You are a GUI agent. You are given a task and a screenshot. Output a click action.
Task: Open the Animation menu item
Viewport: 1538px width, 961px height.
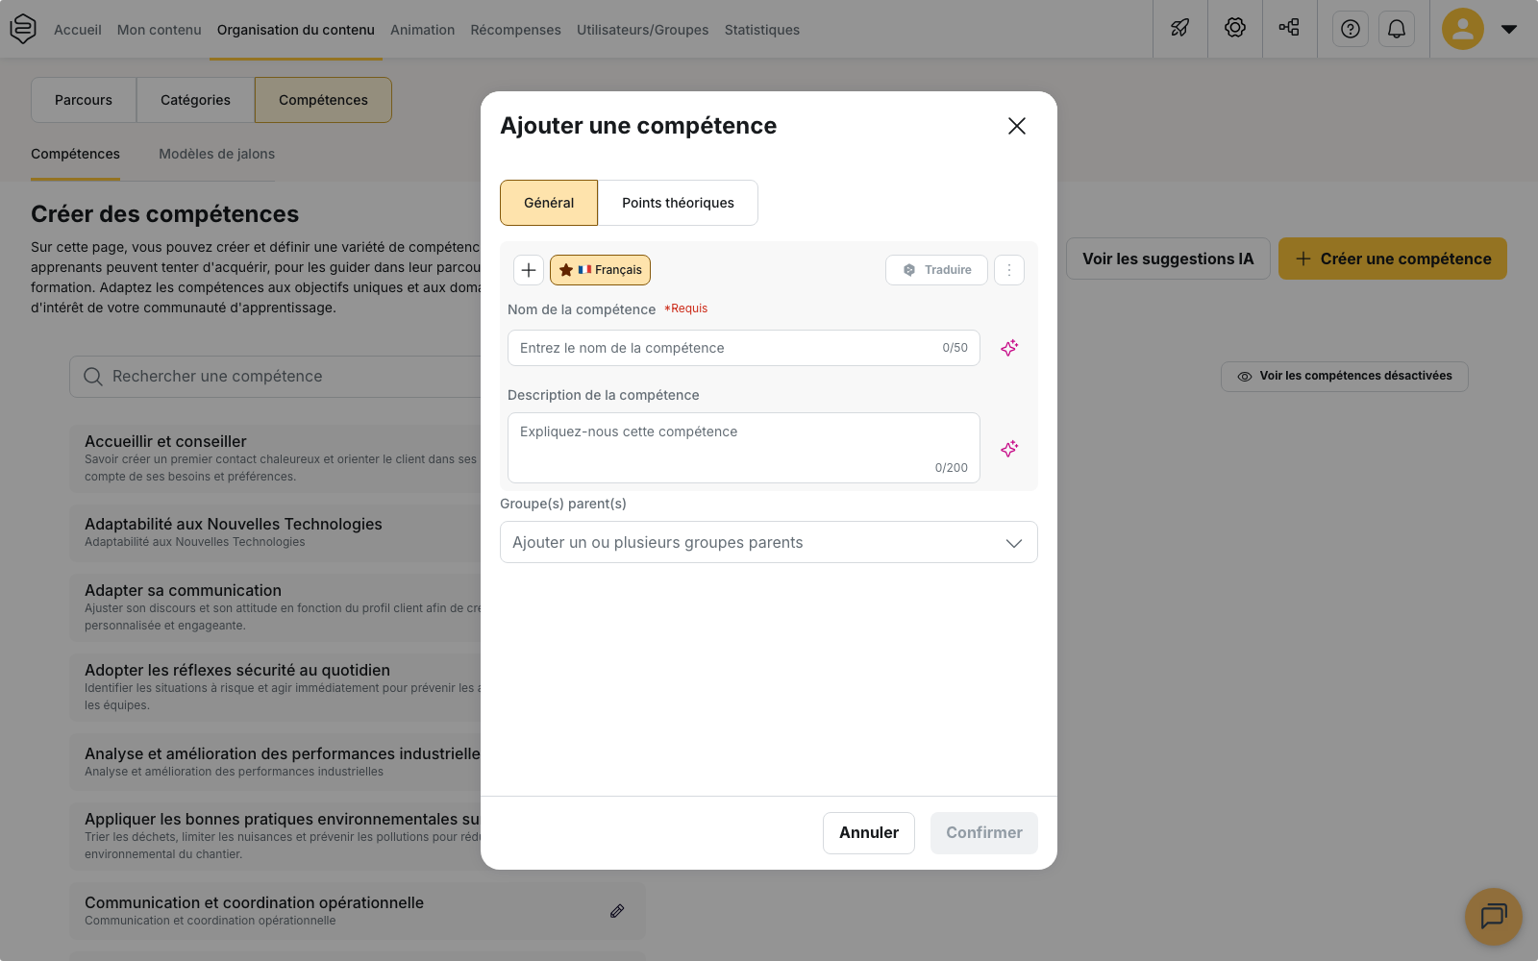423,30
